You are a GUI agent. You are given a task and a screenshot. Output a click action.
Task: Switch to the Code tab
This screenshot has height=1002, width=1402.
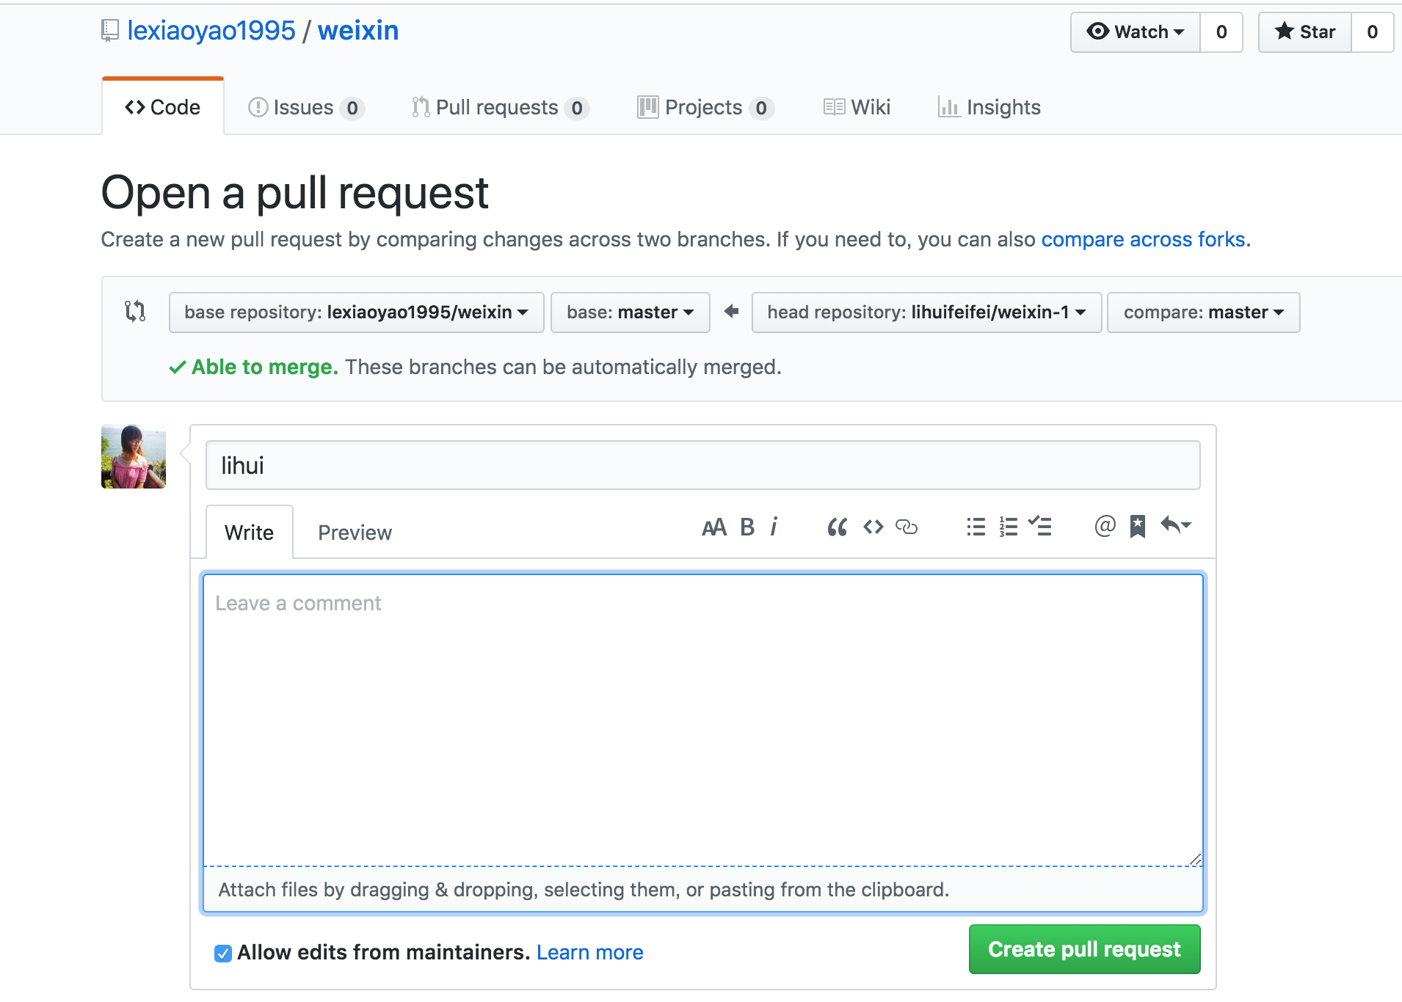coord(163,107)
